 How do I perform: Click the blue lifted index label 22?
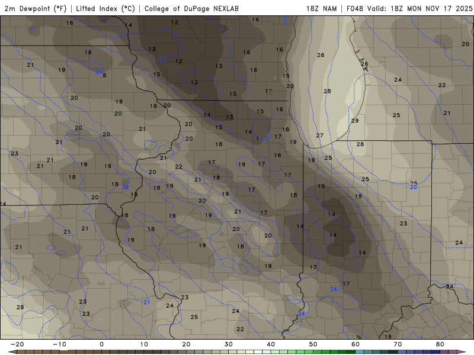click(125, 187)
